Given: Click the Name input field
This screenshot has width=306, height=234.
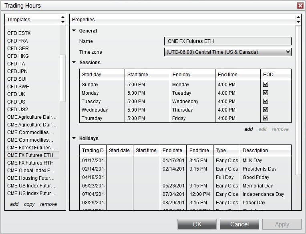Looking at the screenshot, I should click(227, 41).
